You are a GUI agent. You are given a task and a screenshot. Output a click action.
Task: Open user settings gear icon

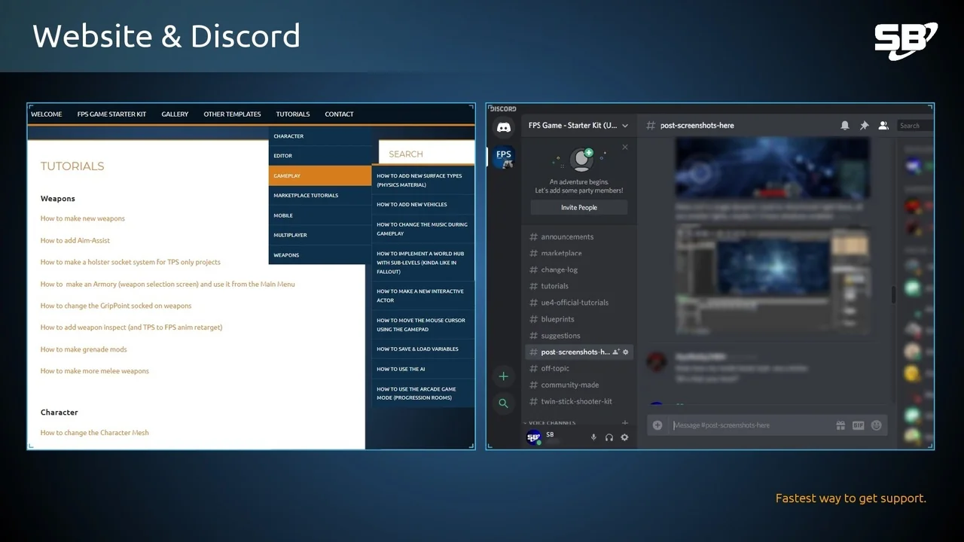tap(624, 437)
